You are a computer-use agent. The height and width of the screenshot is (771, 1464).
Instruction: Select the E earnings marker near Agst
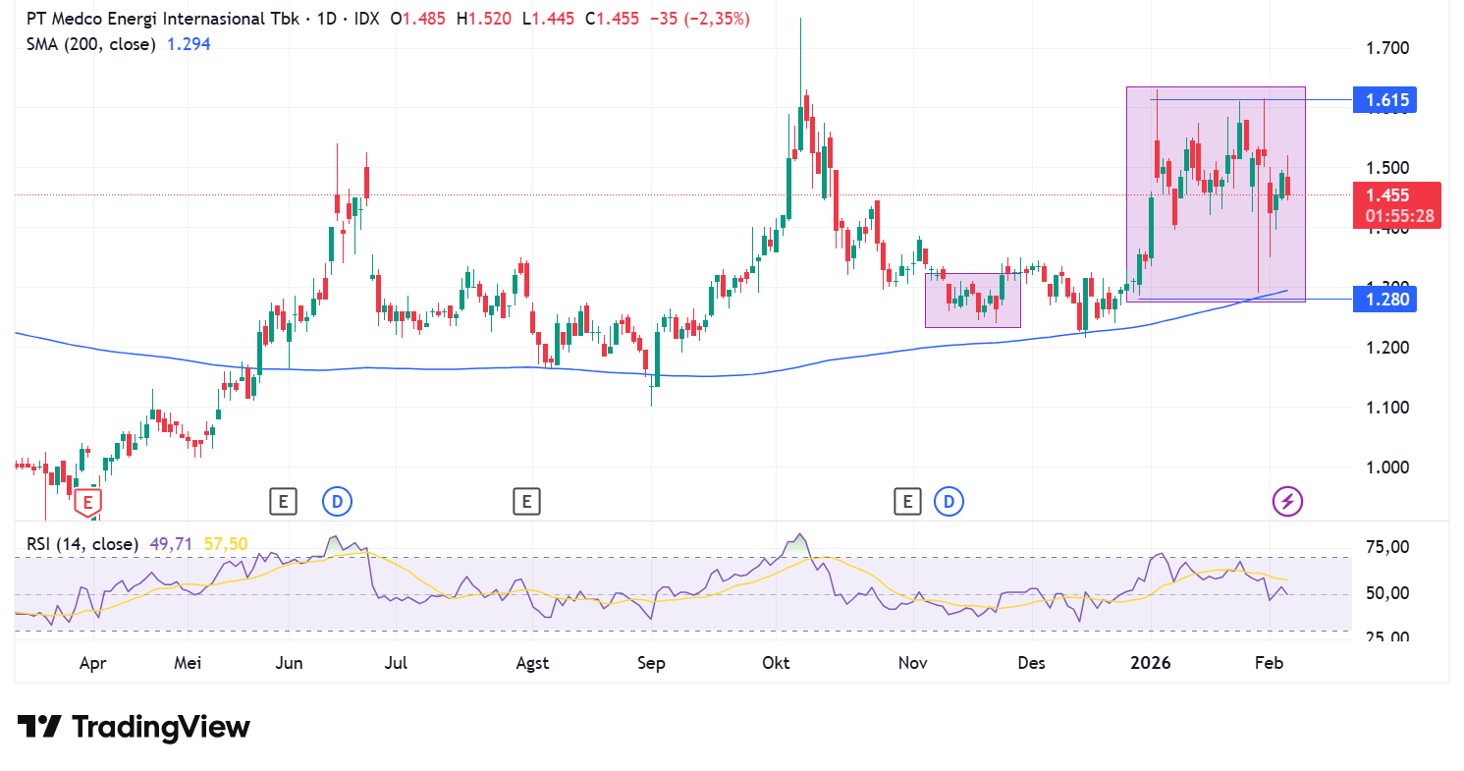click(x=526, y=502)
